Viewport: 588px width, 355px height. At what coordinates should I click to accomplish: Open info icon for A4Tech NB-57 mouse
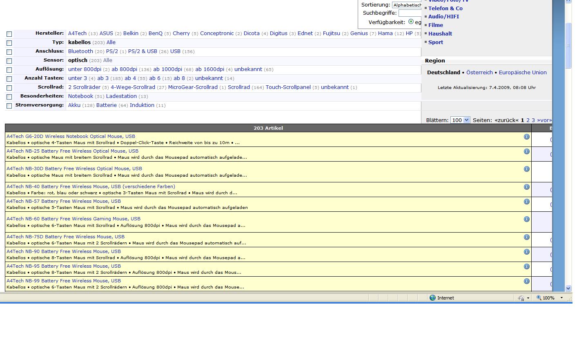coord(527,202)
